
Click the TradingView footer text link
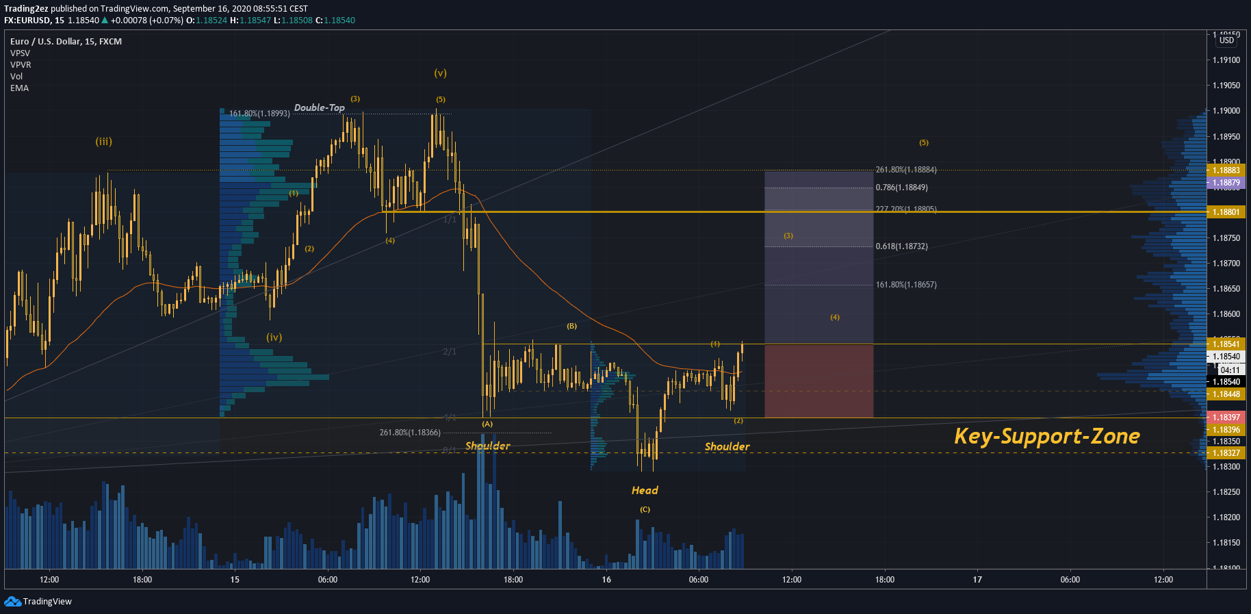(x=47, y=602)
